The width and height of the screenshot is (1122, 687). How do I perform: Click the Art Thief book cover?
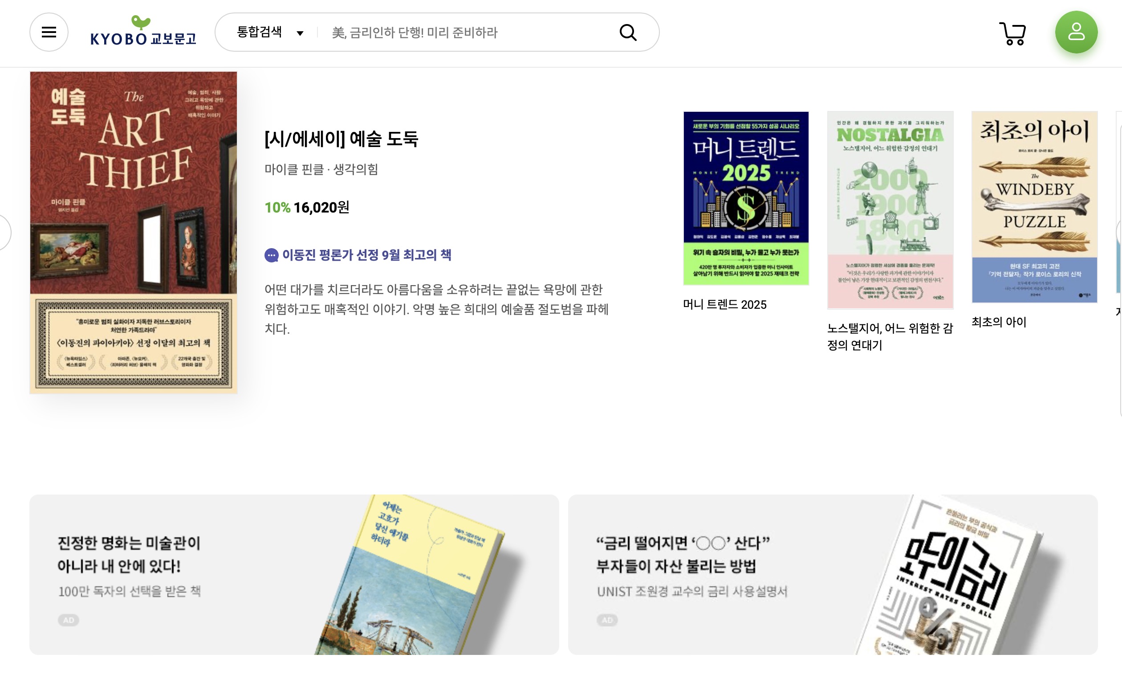click(134, 232)
